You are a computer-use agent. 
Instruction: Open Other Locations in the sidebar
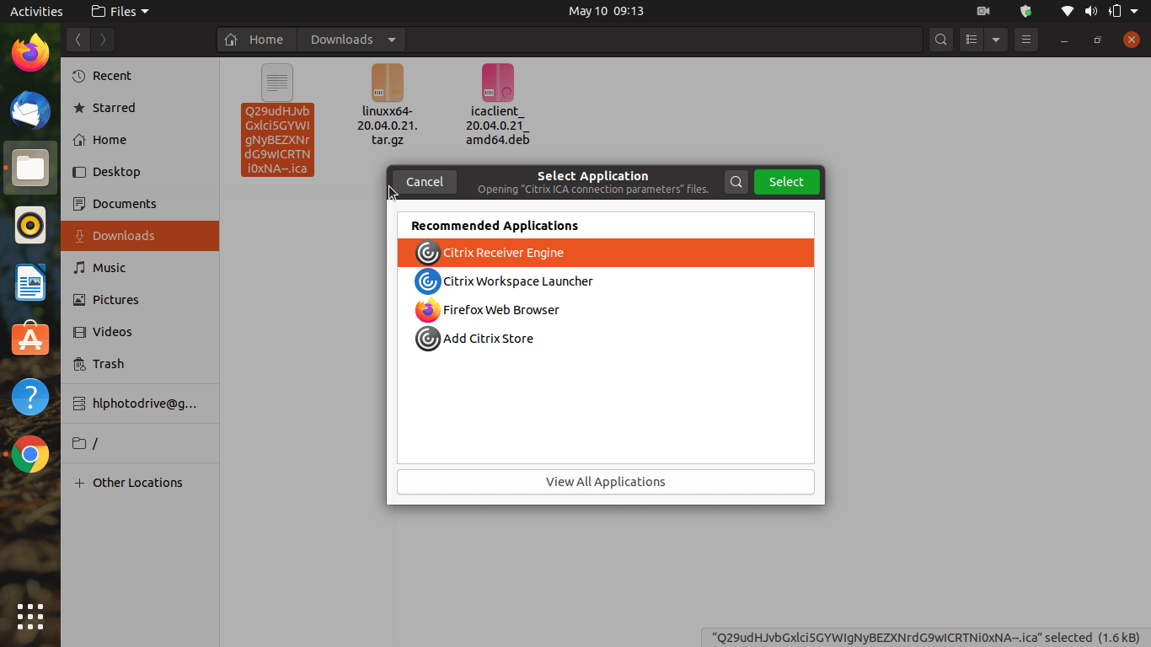coord(140,483)
